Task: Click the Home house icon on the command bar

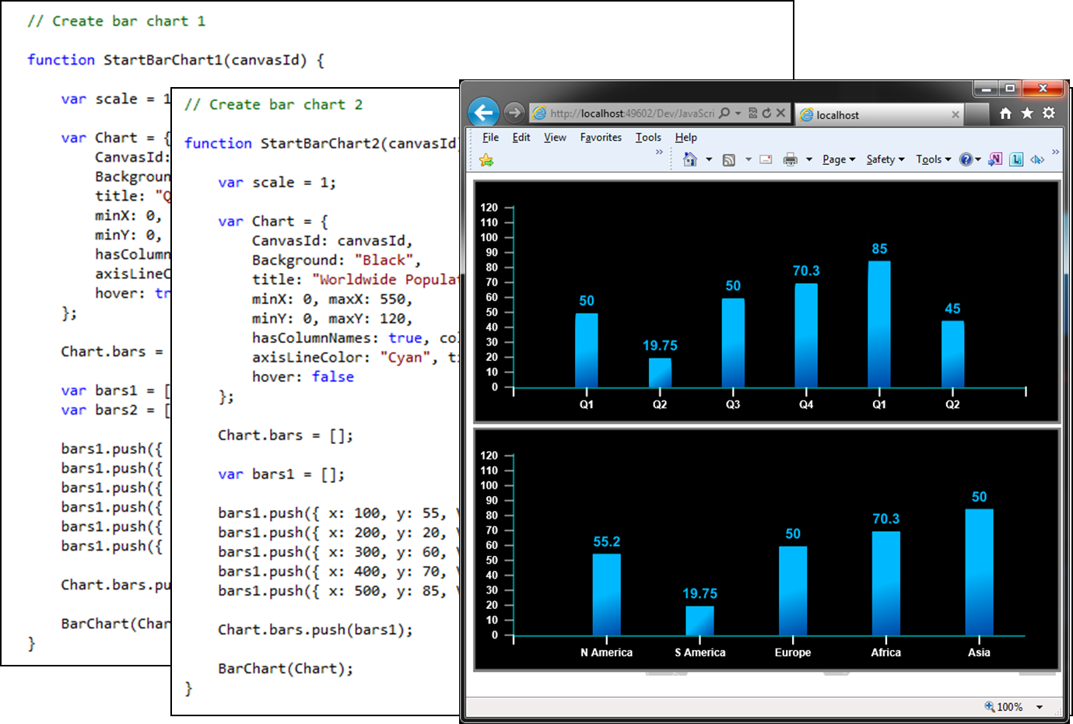Action: coord(690,159)
